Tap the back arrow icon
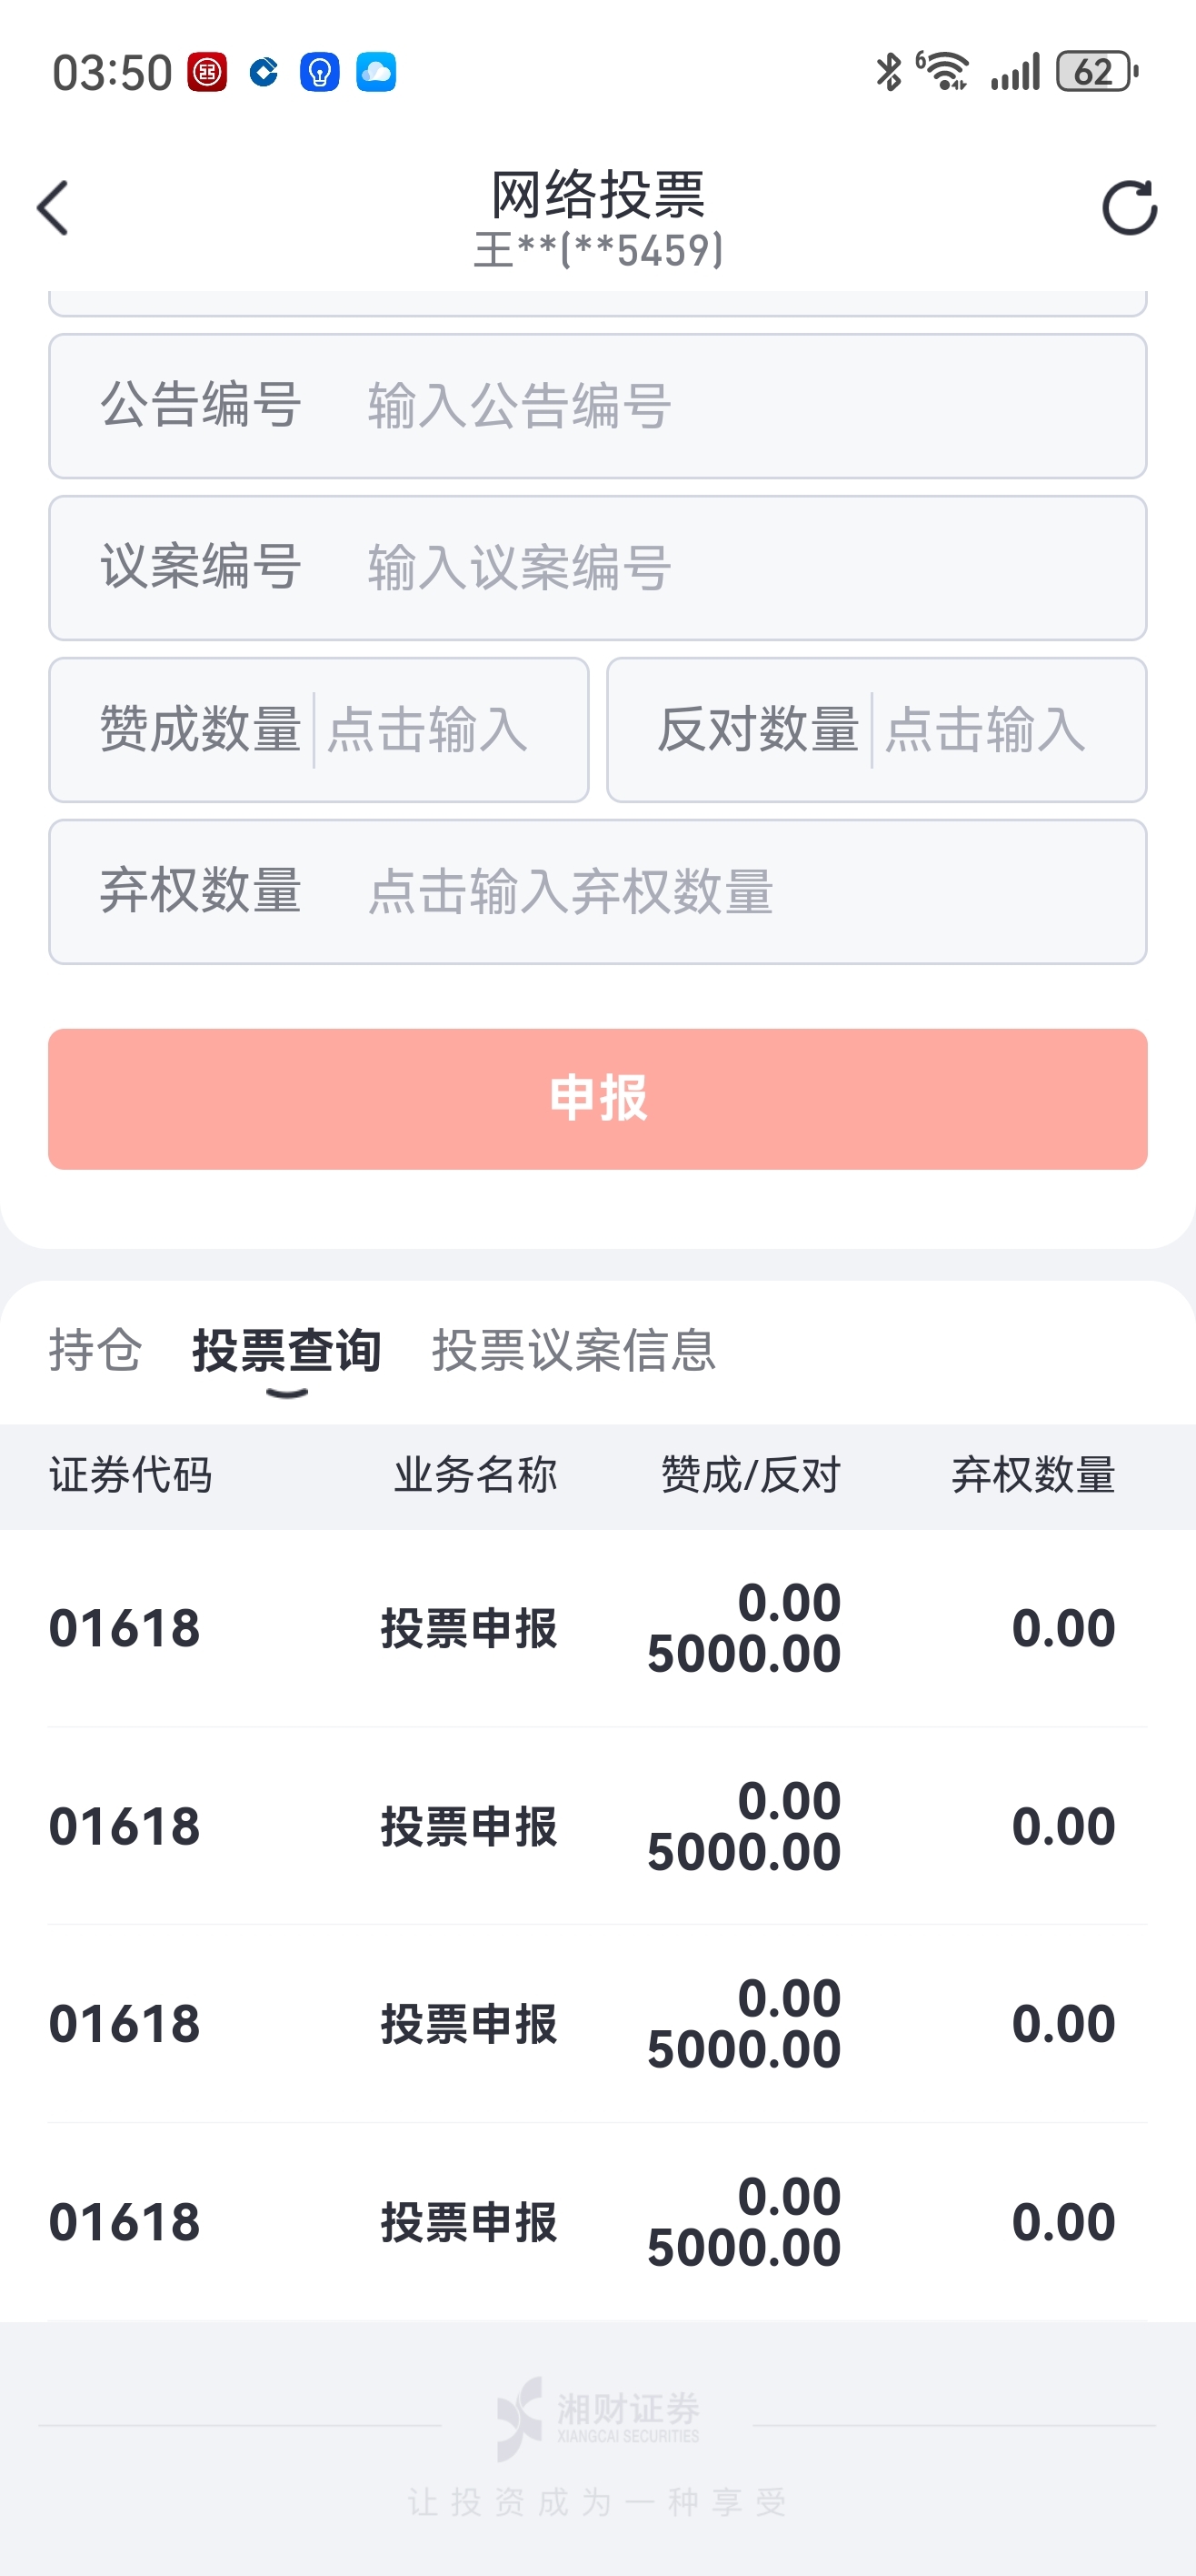This screenshot has height=2576, width=1196. (54, 208)
